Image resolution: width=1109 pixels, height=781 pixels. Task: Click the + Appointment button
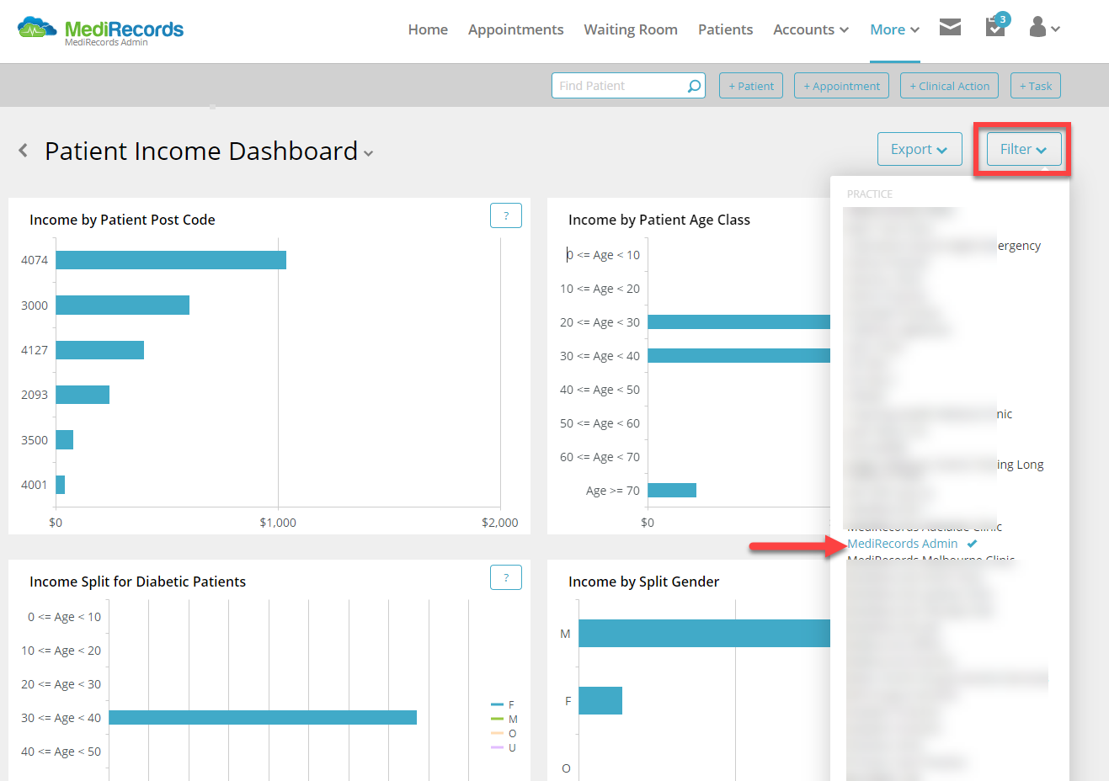841,86
